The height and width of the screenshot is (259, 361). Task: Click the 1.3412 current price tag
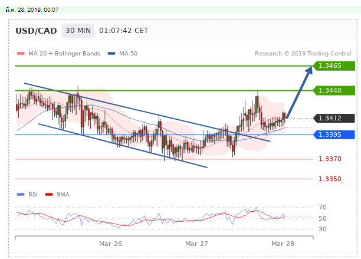tap(334, 119)
